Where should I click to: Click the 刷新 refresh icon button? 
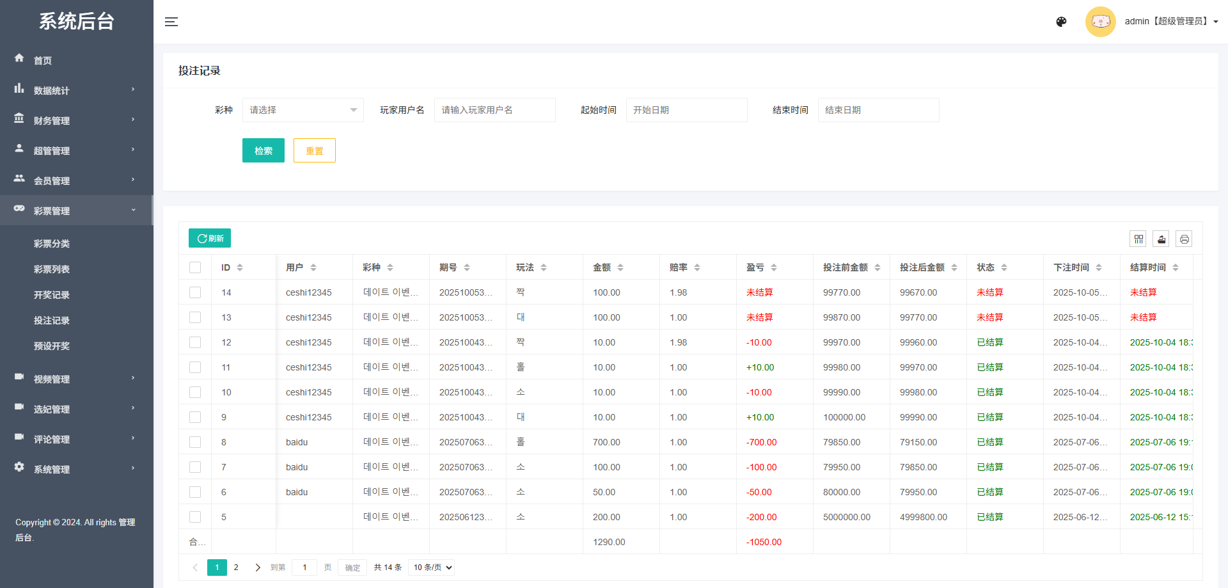pos(209,237)
